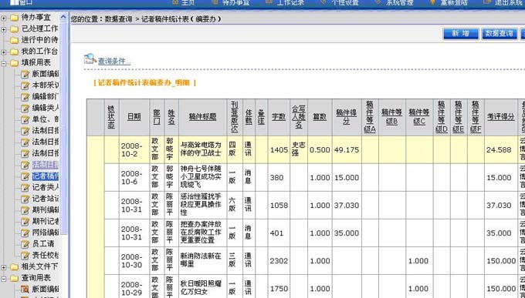Click the 新增 button
This screenshot has width=525, height=298.
click(x=460, y=33)
